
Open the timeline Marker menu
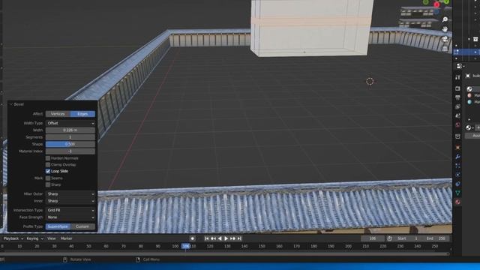click(x=67, y=238)
